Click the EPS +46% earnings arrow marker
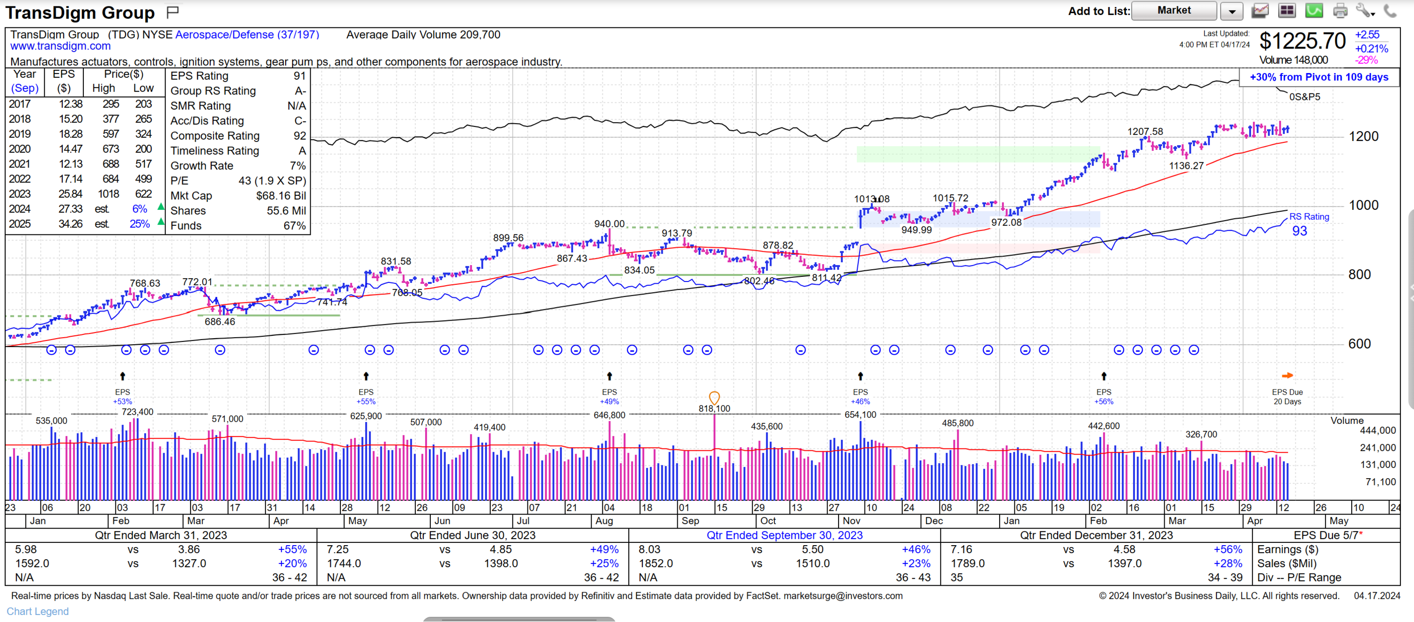This screenshot has width=1414, height=622. (860, 377)
